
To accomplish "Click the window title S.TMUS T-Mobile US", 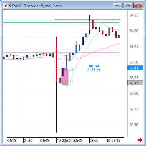I will click(35, 6).
